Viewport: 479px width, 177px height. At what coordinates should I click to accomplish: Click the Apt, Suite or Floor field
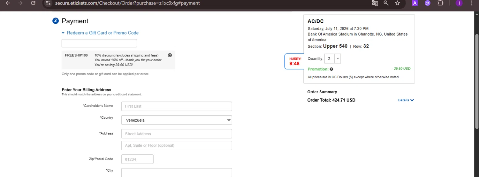177,145
